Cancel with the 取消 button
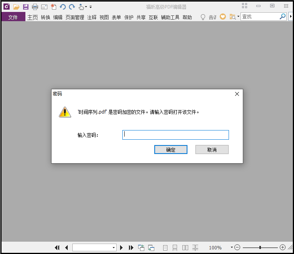The image size is (294, 254). tap(212, 150)
